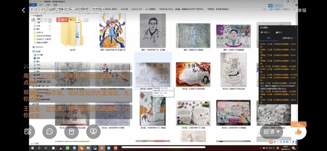Switch to the viewer list tab in interaction panel
The width and height of the screenshot is (327, 151).
click(287, 38)
